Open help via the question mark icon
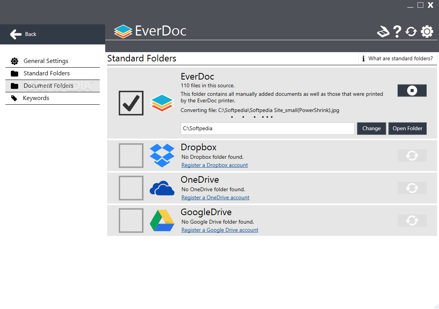 click(397, 31)
